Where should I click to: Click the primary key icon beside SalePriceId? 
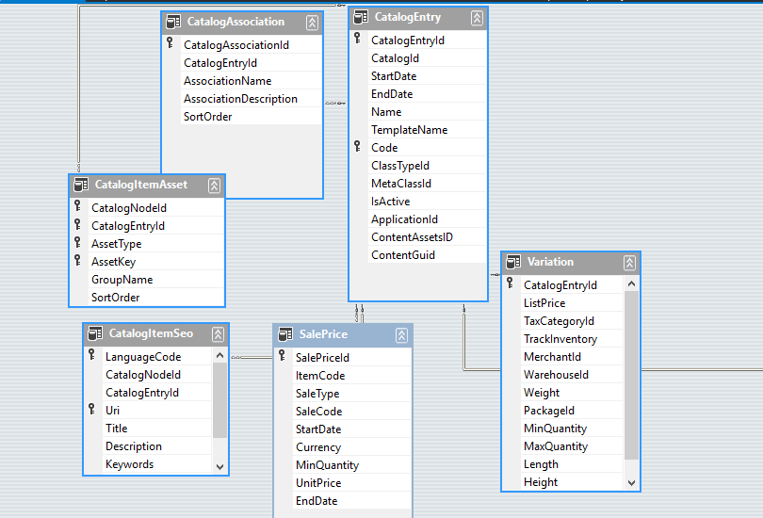(282, 357)
